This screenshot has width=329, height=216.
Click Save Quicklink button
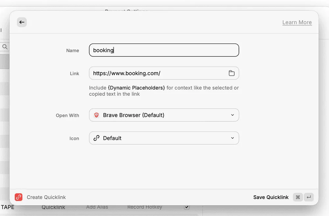pos(271,197)
